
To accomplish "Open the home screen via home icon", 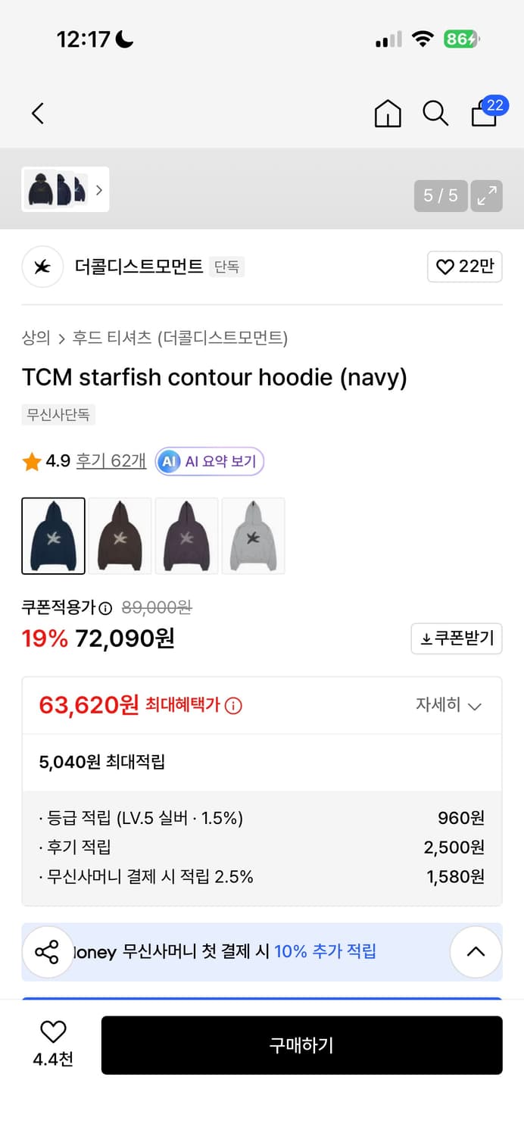I will click(387, 113).
